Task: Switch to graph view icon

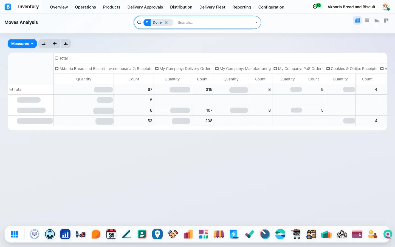Action: tap(377, 20)
